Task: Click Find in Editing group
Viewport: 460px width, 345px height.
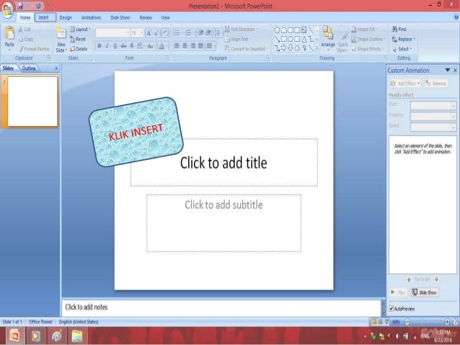Action: [x=399, y=29]
